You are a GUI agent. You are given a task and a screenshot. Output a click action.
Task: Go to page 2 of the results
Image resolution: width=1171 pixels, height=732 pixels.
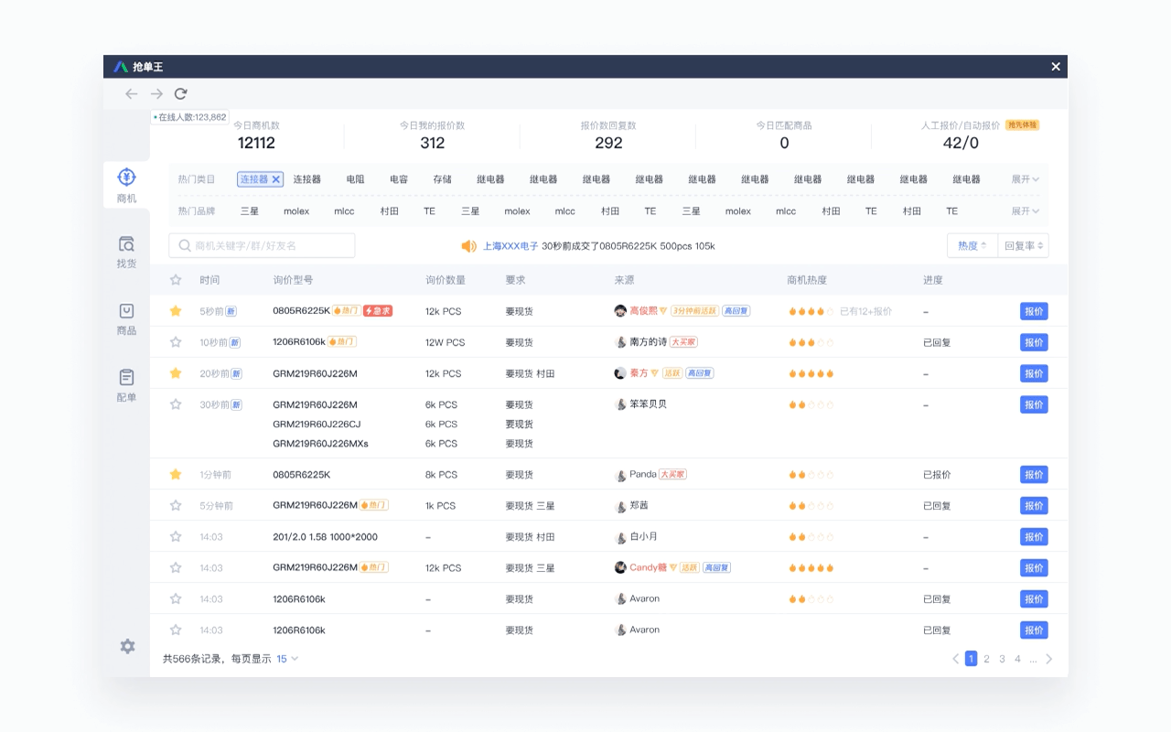(986, 659)
